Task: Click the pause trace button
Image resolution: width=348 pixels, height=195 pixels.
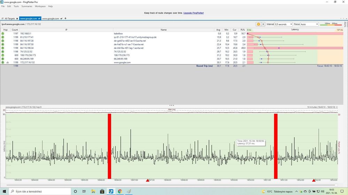Action: click(258, 24)
